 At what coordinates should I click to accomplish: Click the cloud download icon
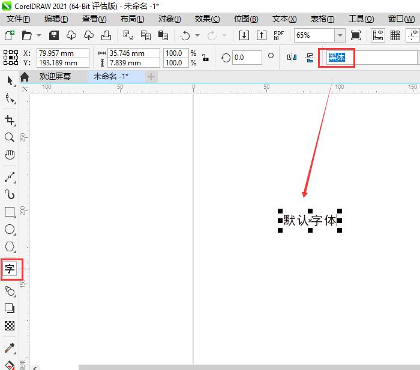coord(71,35)
